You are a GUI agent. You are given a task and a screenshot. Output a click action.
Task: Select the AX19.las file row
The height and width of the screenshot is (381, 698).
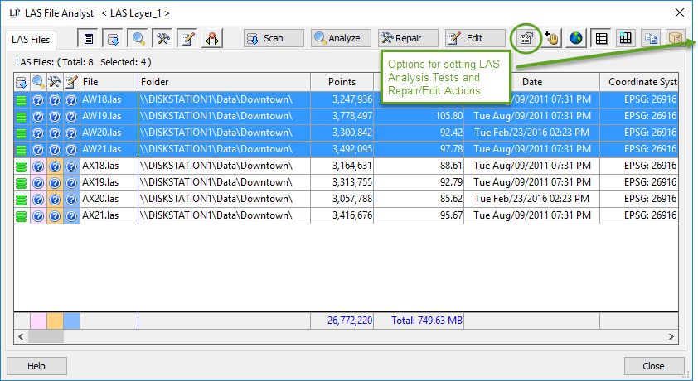[x=346, y=182]
